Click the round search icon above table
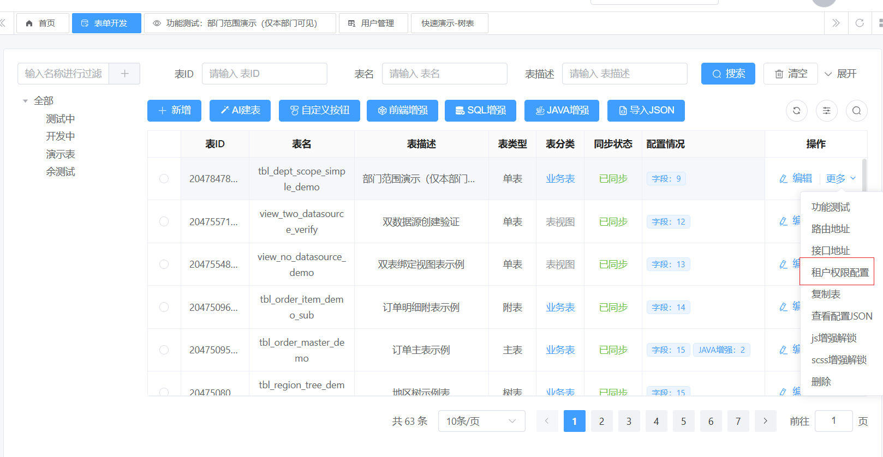883x457 pixels. 856,111
